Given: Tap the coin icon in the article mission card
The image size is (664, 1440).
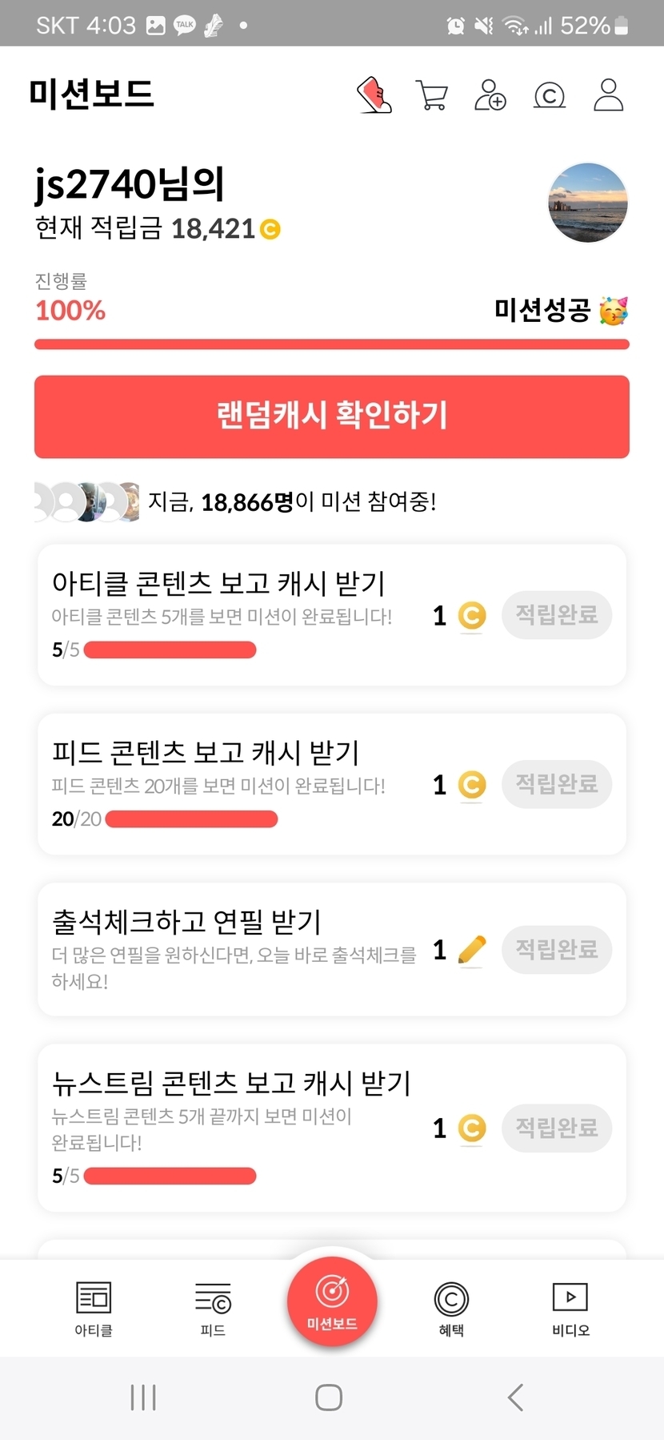Looking at the screenshot, I should click(472, 615).
